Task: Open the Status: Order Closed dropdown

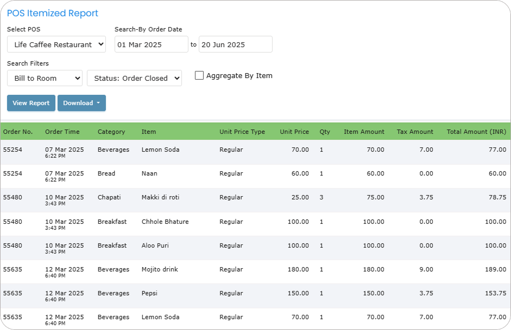Action: (134, 78)
